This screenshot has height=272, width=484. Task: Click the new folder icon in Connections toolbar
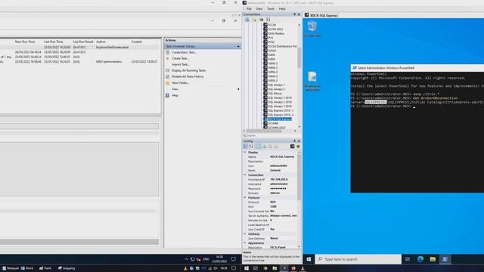pyautogui.click(x=254, y=20)
